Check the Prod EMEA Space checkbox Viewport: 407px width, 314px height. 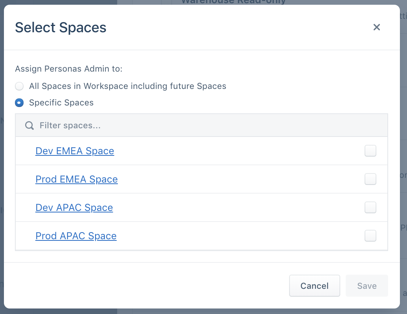coord(370,179)
